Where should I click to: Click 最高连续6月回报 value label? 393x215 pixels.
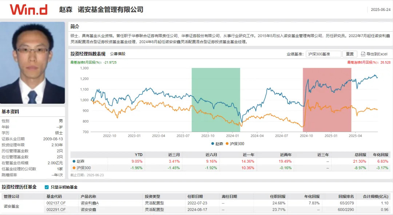(369, 63)
